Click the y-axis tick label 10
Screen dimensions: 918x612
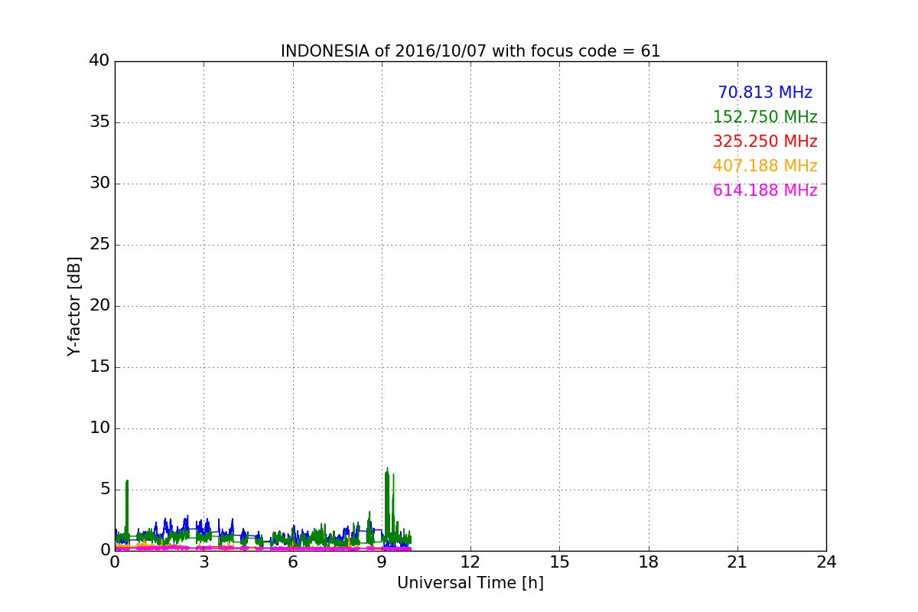[x=99, y=428]
